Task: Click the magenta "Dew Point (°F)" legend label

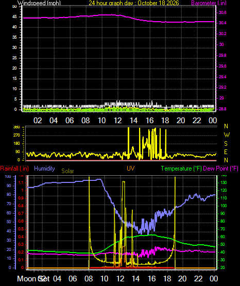Action: (x=220, y=169)
